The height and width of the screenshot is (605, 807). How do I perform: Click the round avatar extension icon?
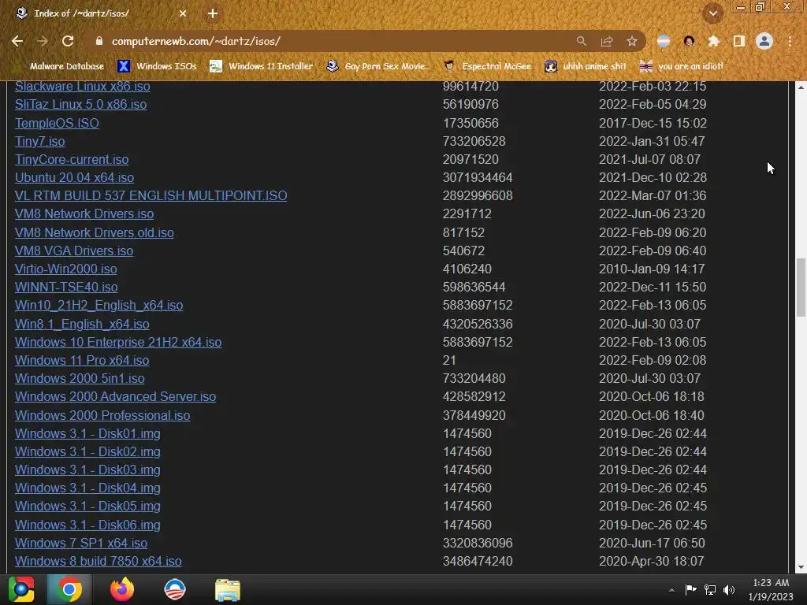tap(689, 41)
